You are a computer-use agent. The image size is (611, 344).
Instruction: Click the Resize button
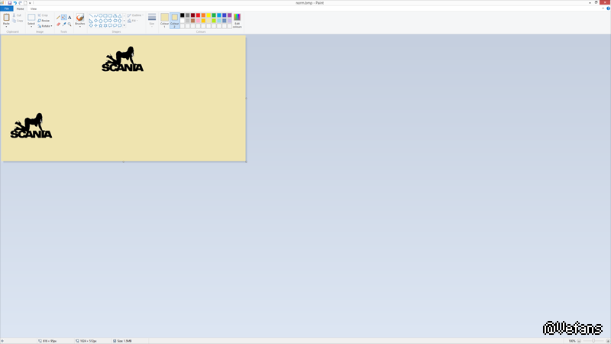coord(44,20)
